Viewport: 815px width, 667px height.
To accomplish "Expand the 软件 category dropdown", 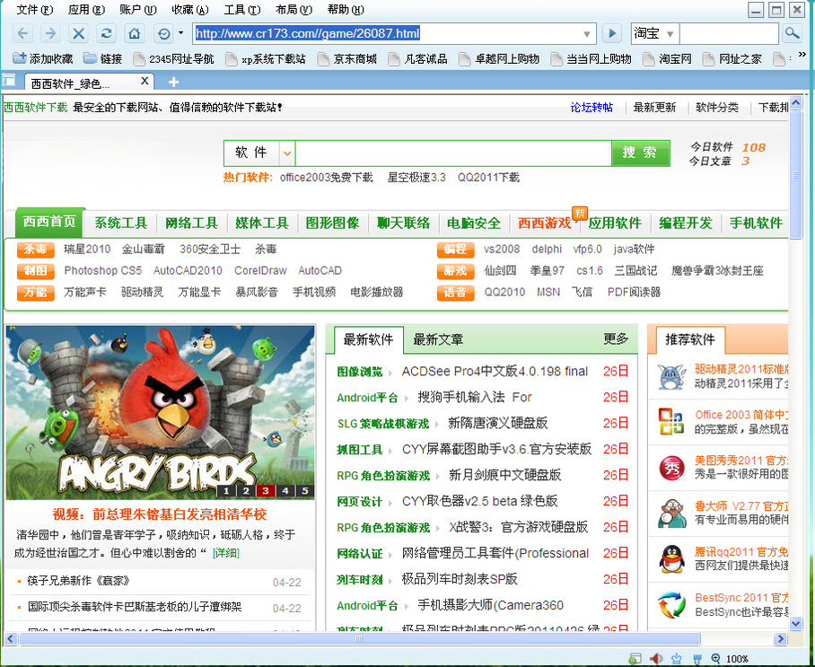I will point(287,154).
